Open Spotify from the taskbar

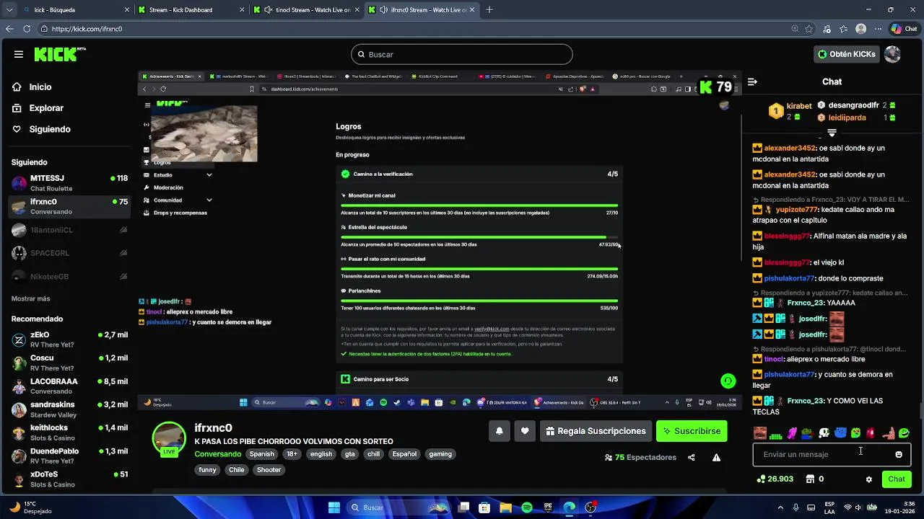click(x=527, y=507)
